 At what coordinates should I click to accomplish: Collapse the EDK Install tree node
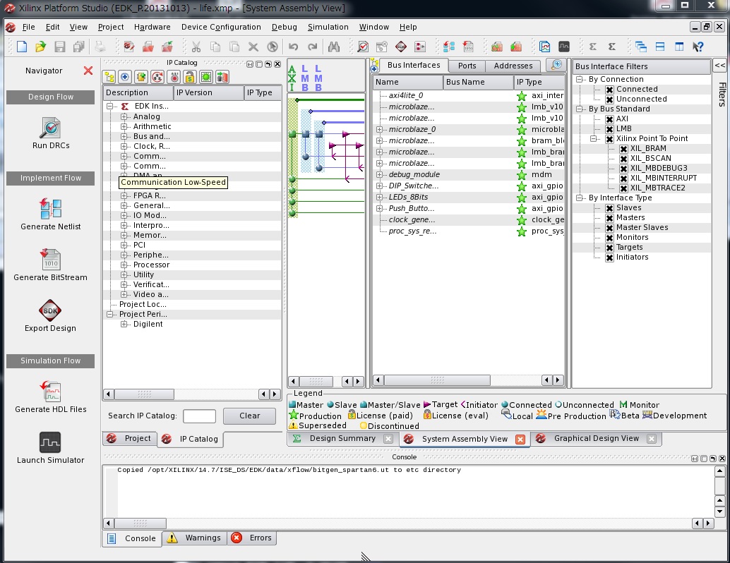[110, 106]
